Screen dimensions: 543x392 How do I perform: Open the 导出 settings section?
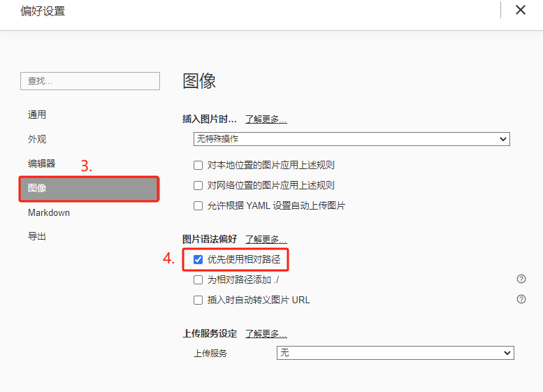coord(37,237)
